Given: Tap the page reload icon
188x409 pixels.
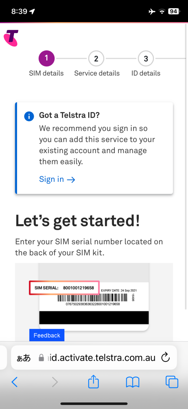Looking at the screenshot, I should (165, 358).
